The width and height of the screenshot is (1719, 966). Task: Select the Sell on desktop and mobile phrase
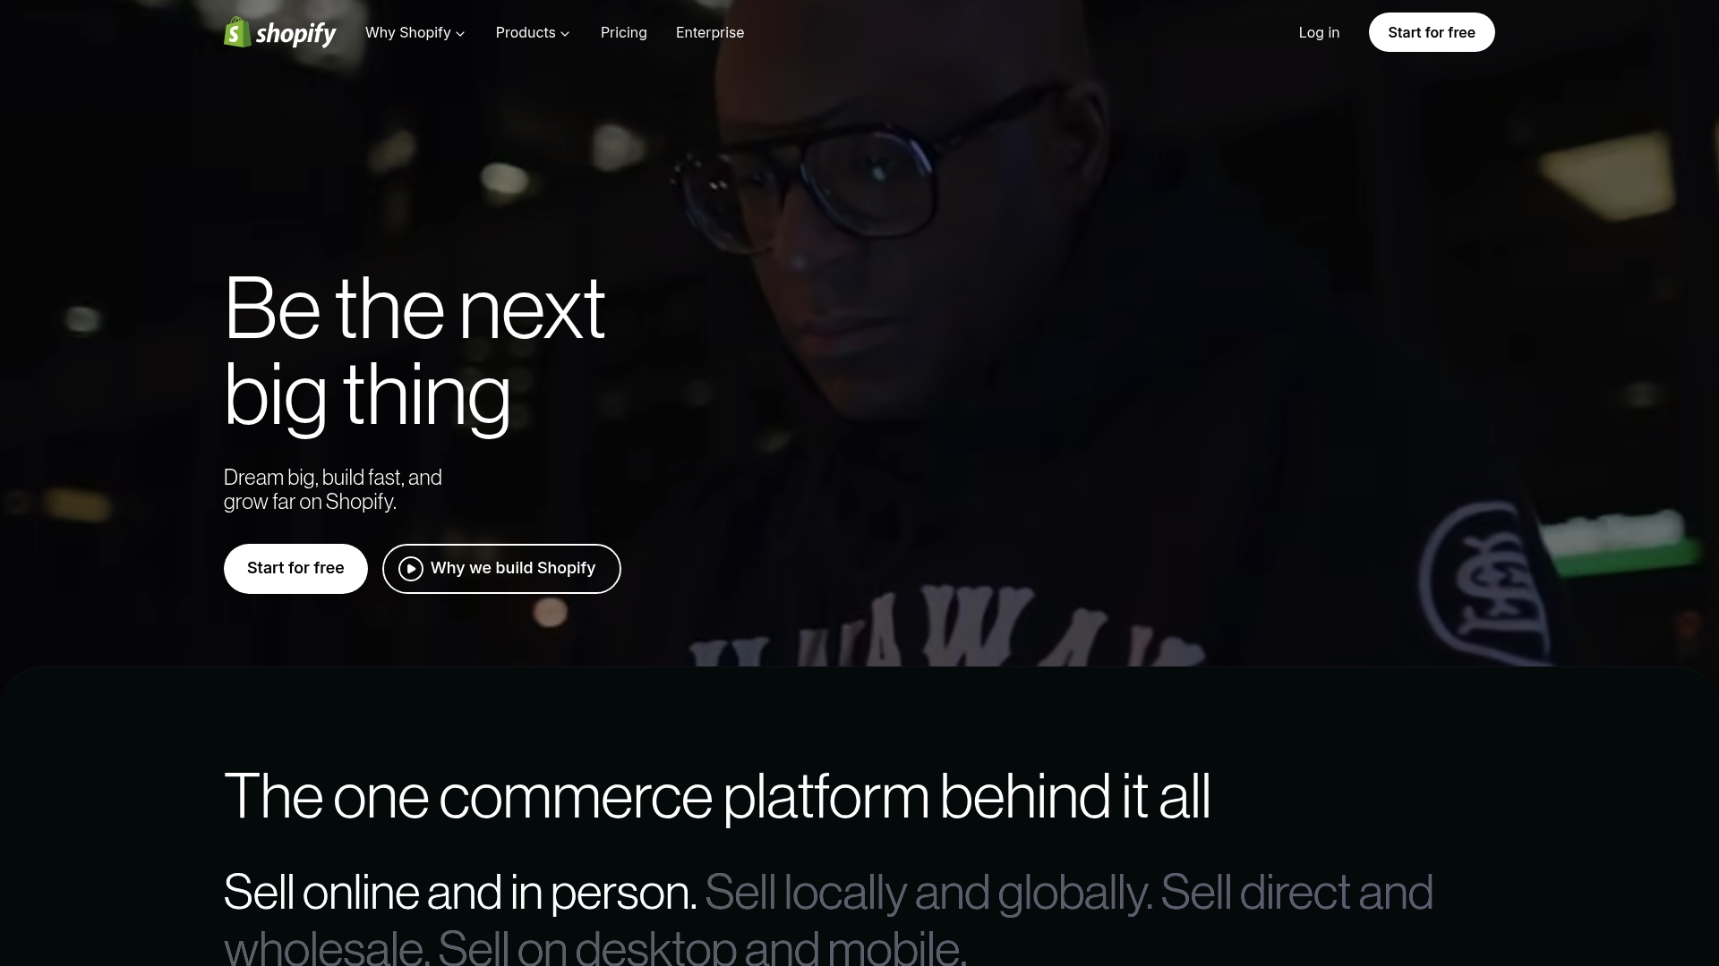[702, 946]
